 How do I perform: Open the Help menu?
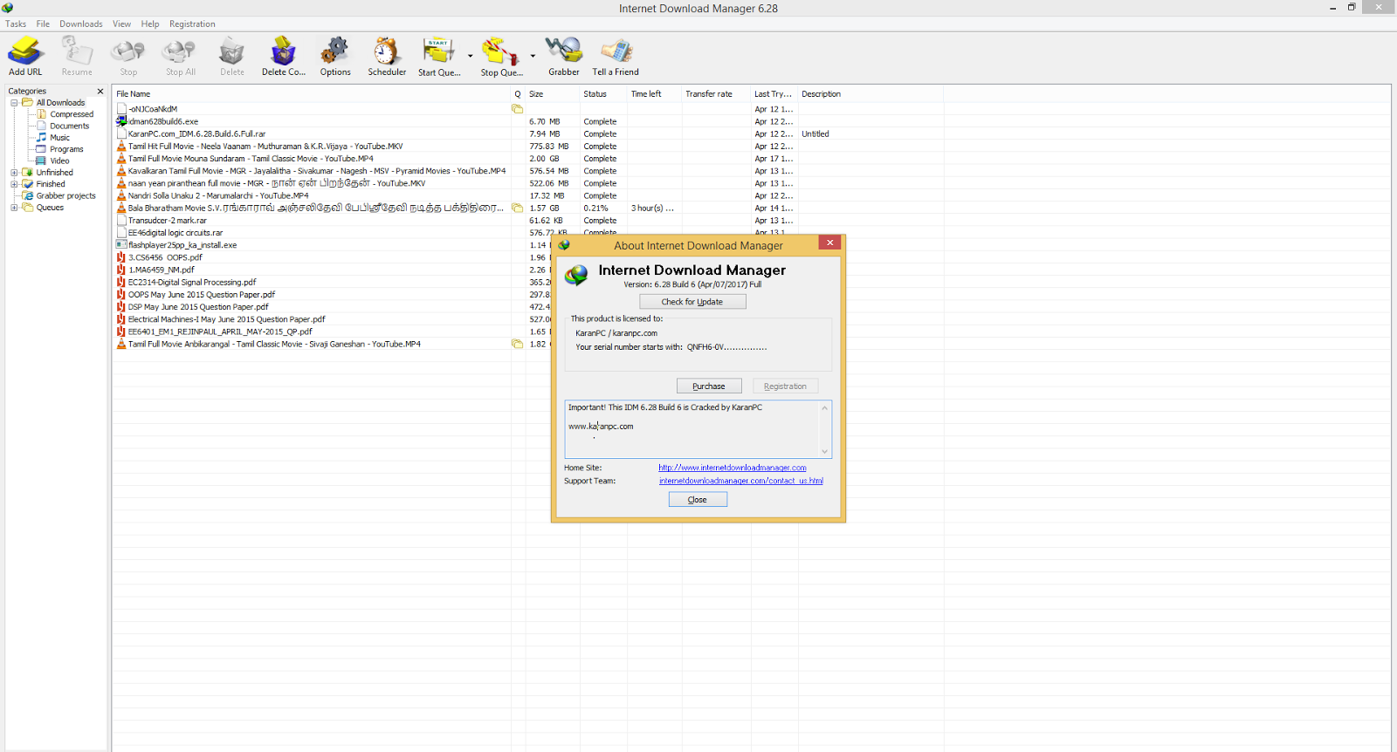(x=150, y=24)
